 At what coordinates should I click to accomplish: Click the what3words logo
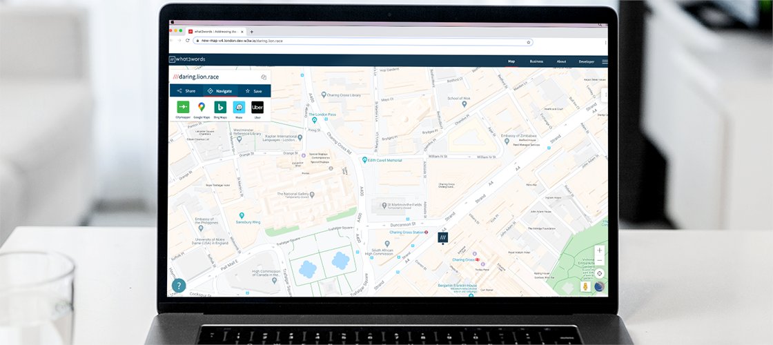click(x=187, y=59)
